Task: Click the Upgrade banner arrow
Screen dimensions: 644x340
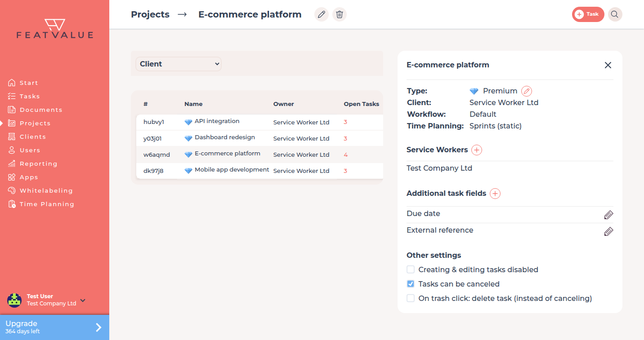Action: click(98, 327)
